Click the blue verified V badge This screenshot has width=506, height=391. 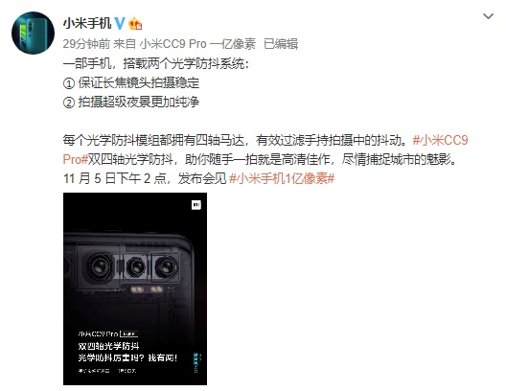[x=120, y=23]
